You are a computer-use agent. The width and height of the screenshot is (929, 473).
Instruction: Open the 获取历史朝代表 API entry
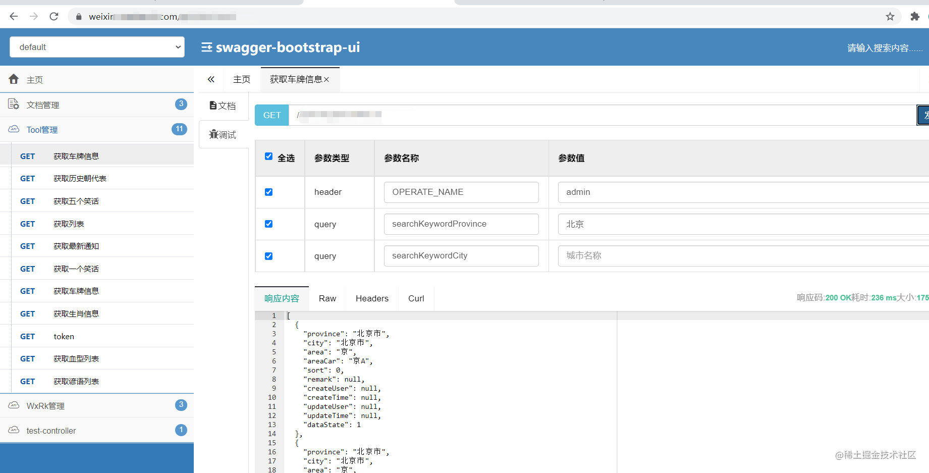point(97,178)
